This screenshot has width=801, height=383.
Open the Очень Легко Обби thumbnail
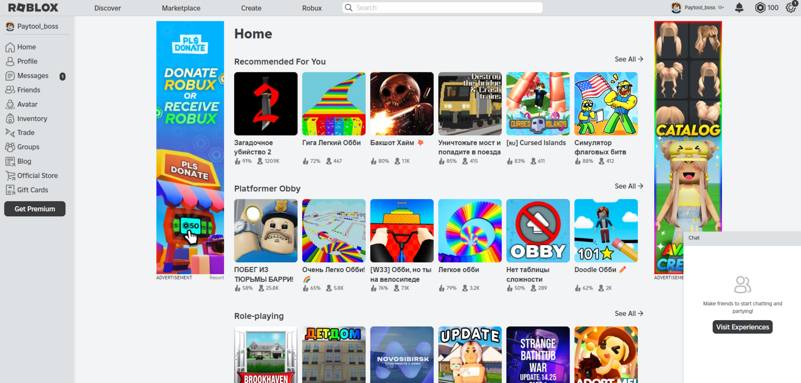coord(334,231)
